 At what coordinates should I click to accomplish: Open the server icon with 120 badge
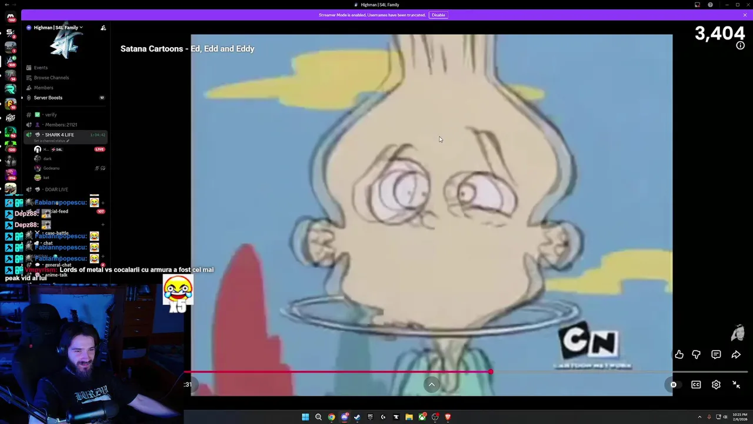(x=10, y=145)
